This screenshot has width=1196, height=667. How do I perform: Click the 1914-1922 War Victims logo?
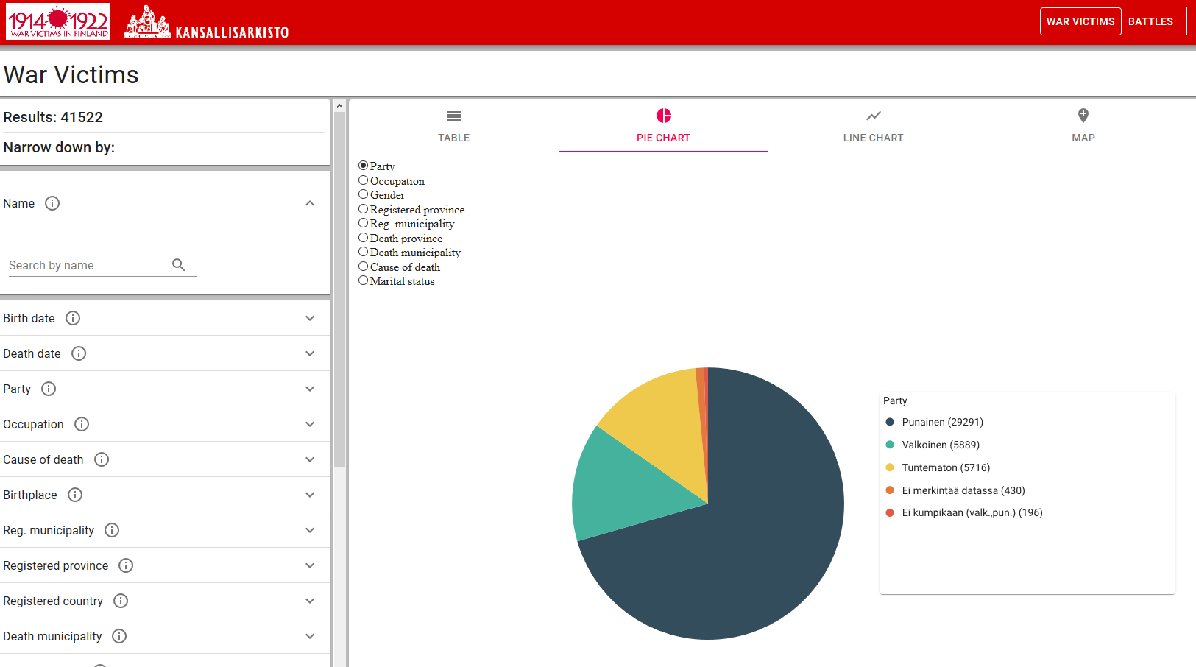pyautogui.click(x=58, y=21)
